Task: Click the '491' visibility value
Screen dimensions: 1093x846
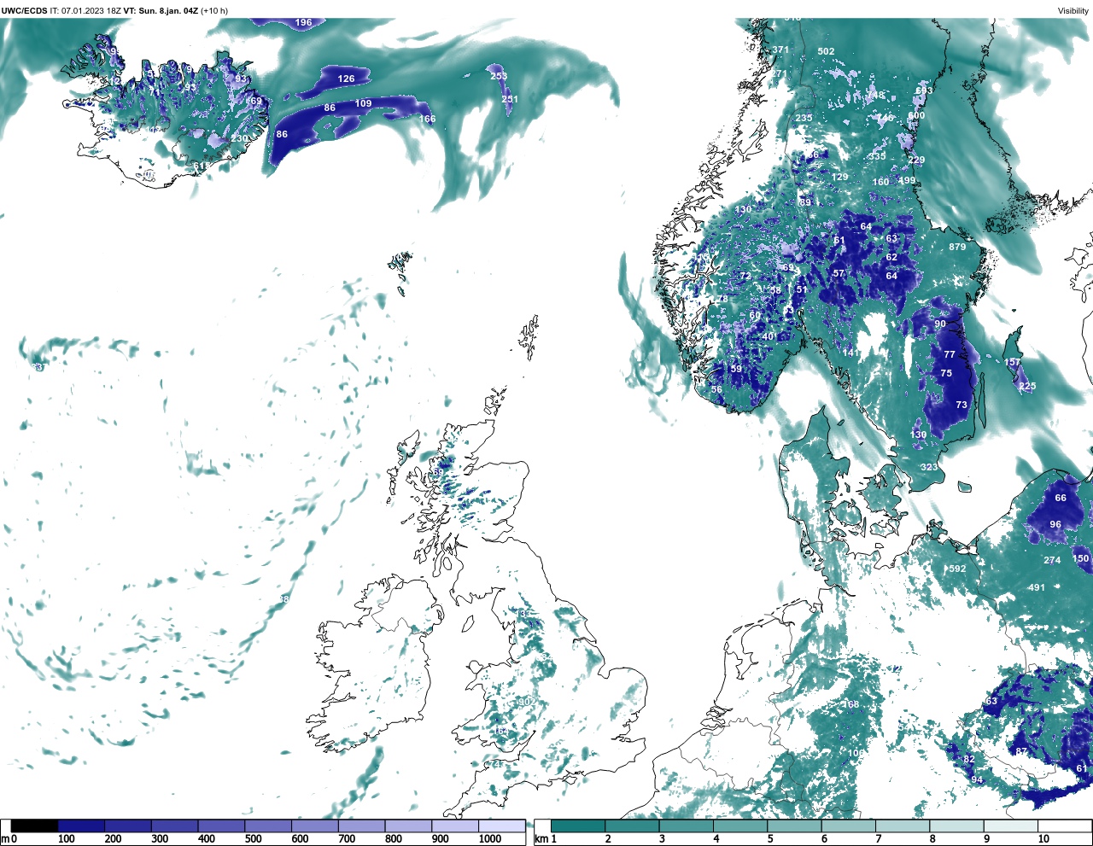Action: point(1037,587)
